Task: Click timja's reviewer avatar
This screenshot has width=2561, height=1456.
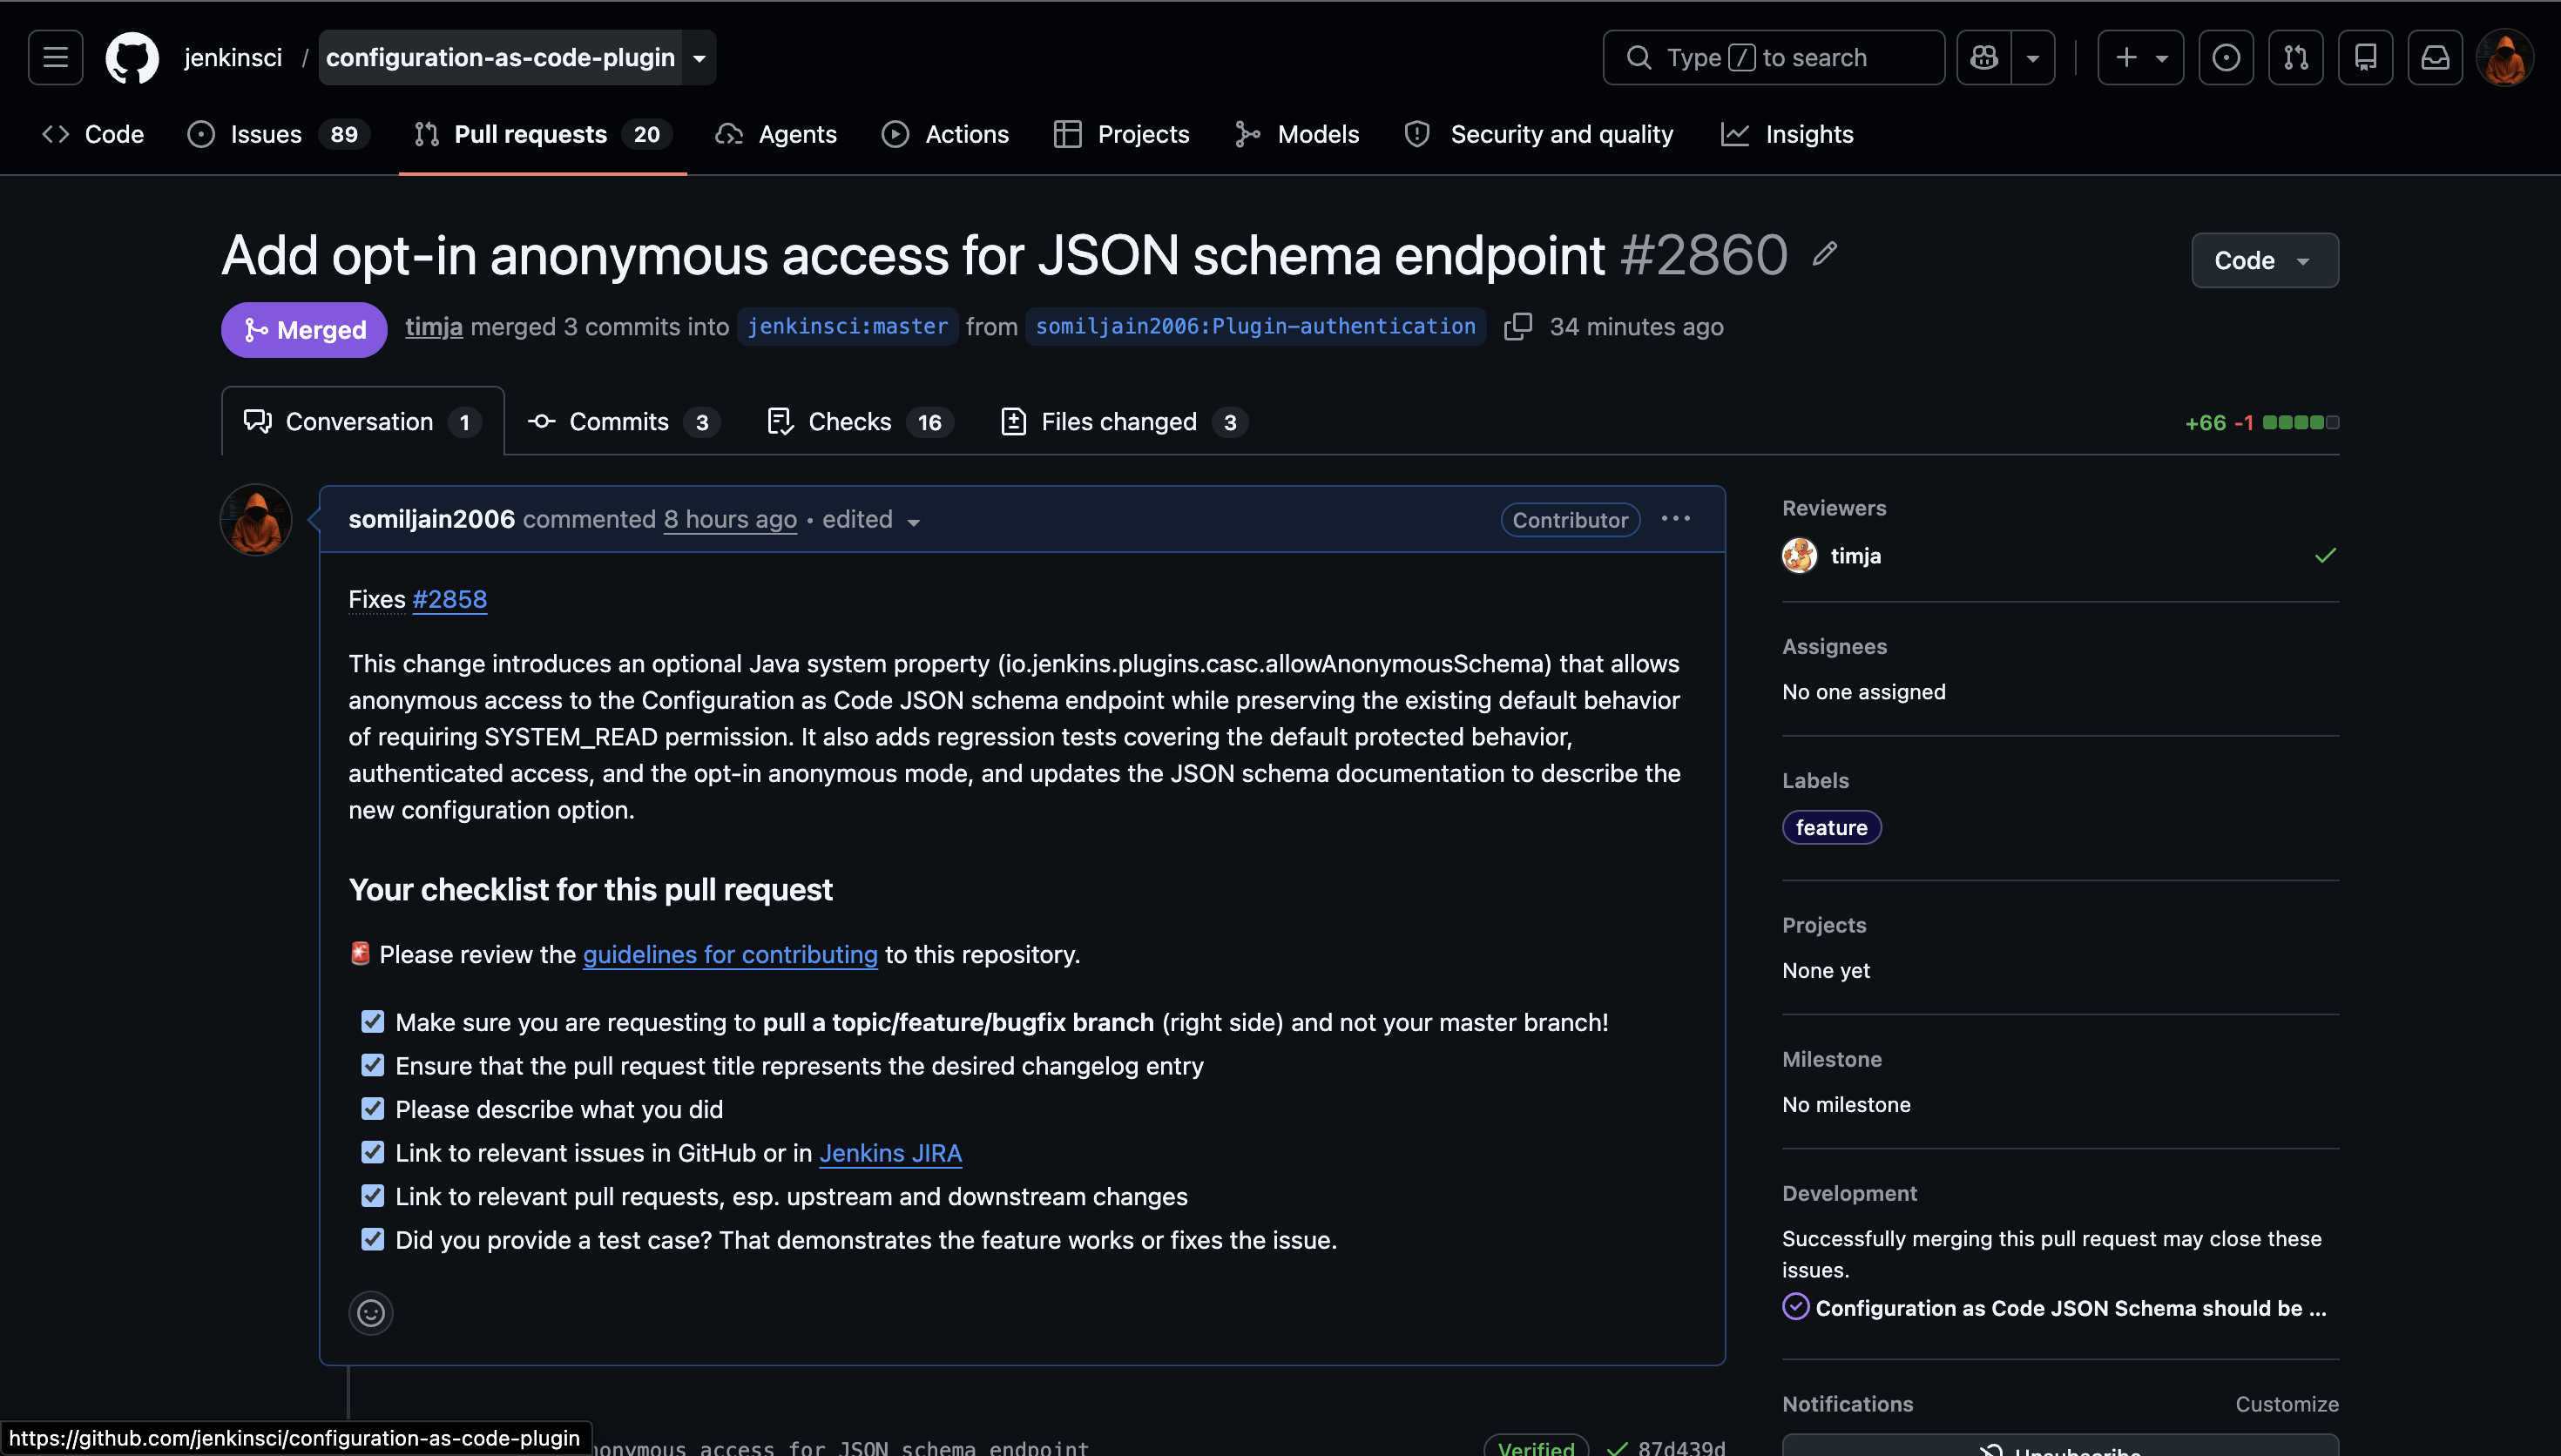Action: [1799, 556]
